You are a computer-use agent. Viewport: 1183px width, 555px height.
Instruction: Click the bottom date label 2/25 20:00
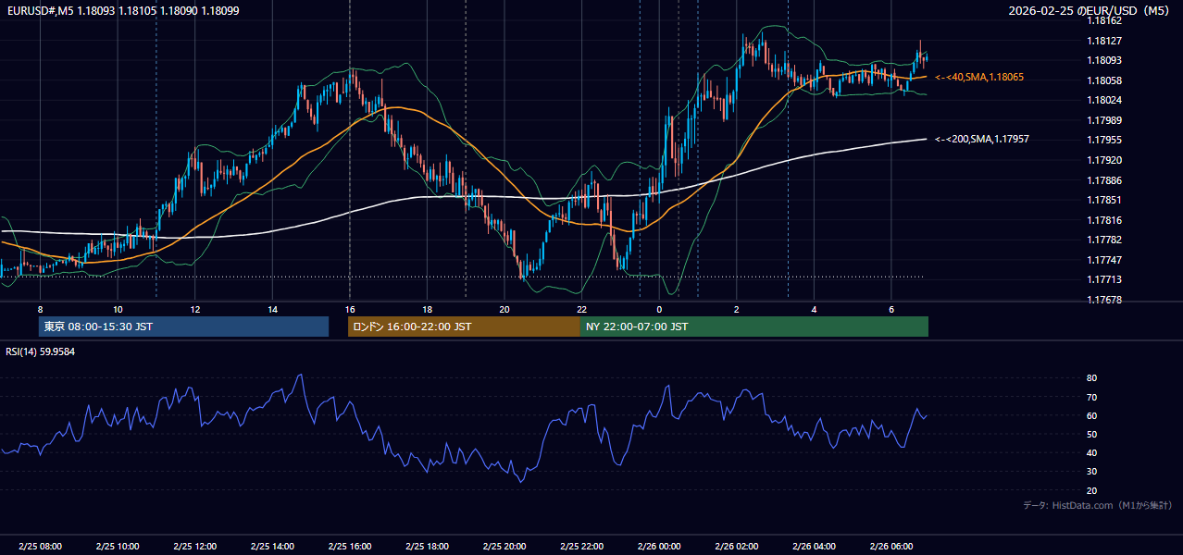(504, 546)
